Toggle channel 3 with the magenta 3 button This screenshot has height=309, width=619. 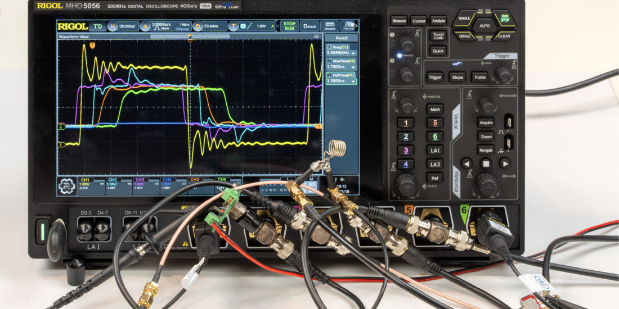[406, 150]
